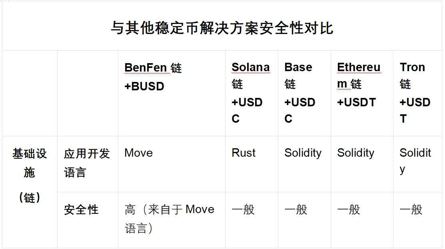Click the Solidity cell in the Tron column
Image resolution: width=445 pixels, height=249 pixels.
(x=415, y=161)
